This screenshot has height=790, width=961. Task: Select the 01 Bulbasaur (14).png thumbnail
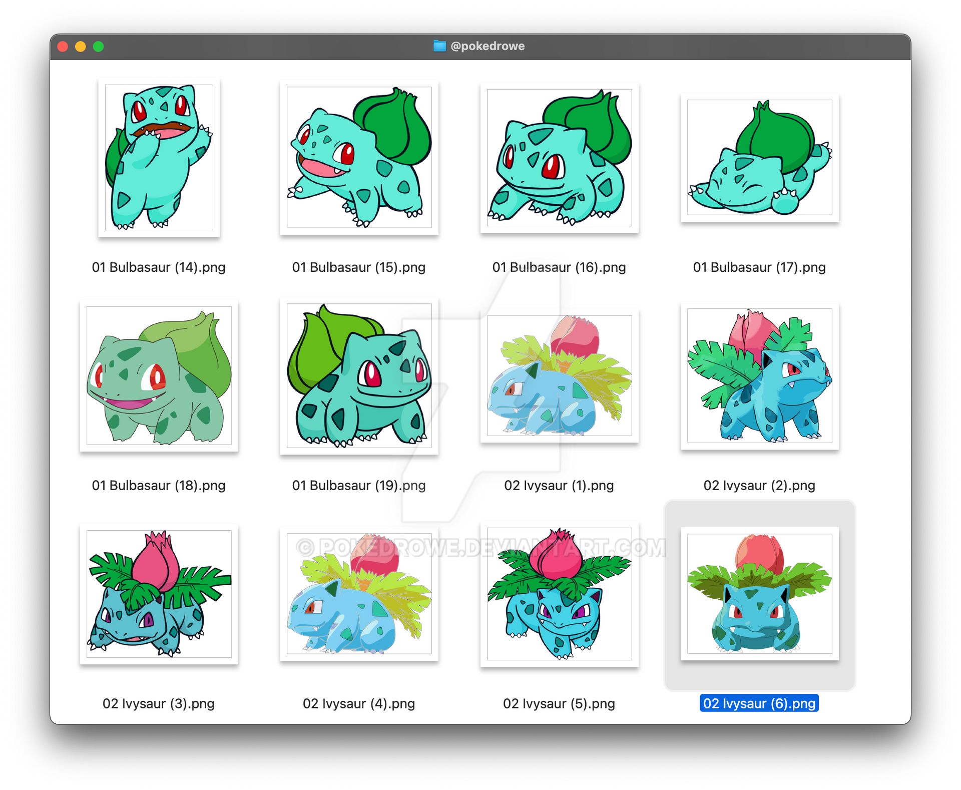(x=159, y=157)
